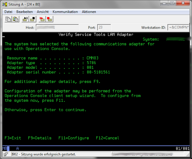Open the Kommunikation menu
Screen dimensions: 192x159
click(x=65, y=12)
